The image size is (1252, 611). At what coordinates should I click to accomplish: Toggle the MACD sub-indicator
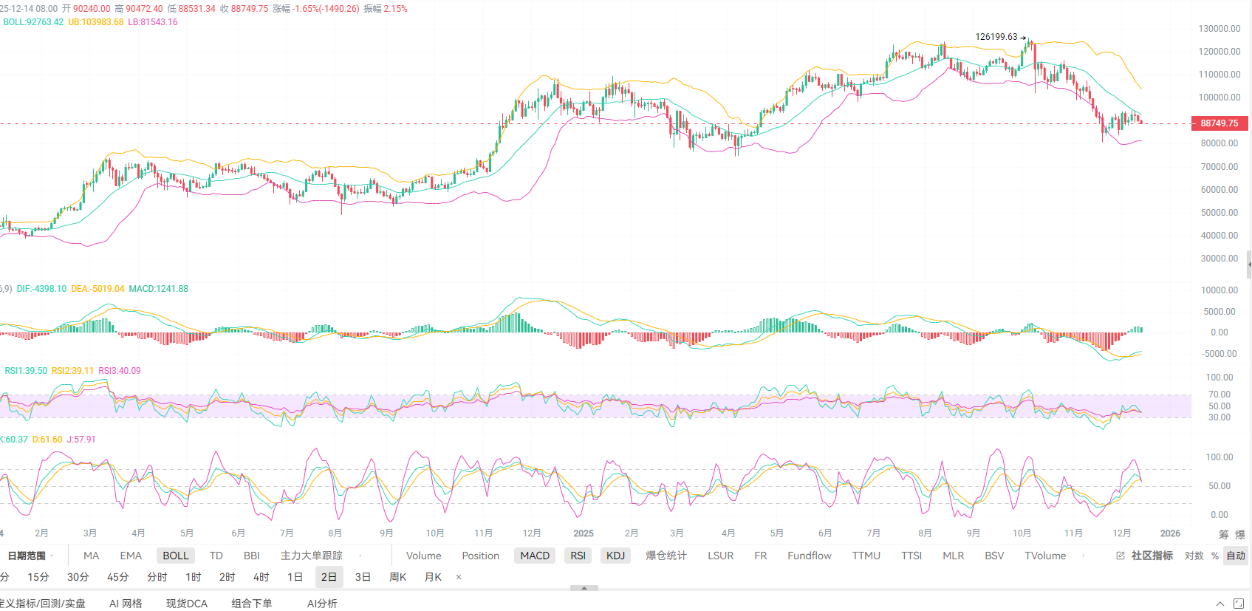(535, 556)
